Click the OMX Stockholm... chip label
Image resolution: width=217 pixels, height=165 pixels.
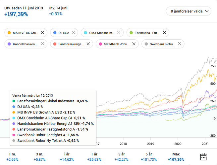pos(102,33)
